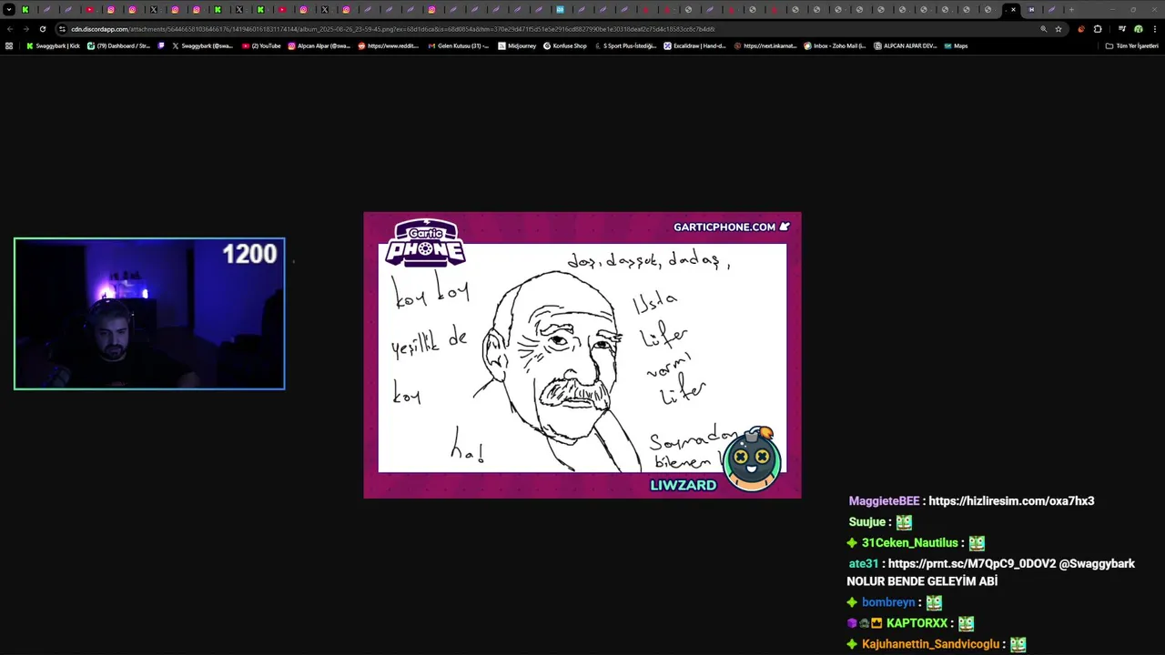Click the emote next to Suujue's message
The image size is (1165, 655).
click(x=904, y=522)
